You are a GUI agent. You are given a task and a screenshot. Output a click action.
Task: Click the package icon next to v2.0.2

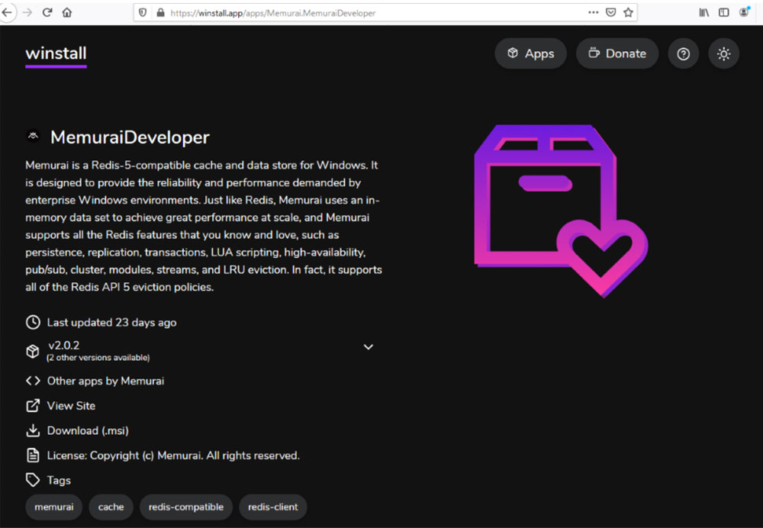coord(33,351)
